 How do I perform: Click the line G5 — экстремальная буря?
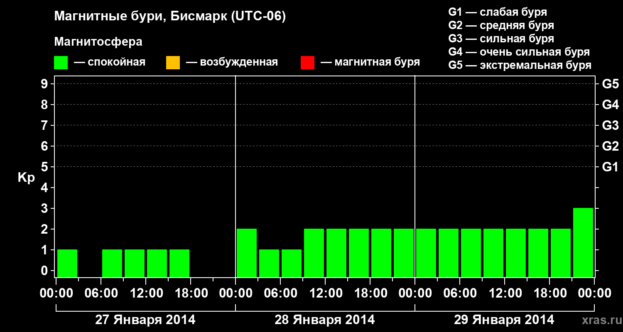pyautogui.click(x=520, y=65)
